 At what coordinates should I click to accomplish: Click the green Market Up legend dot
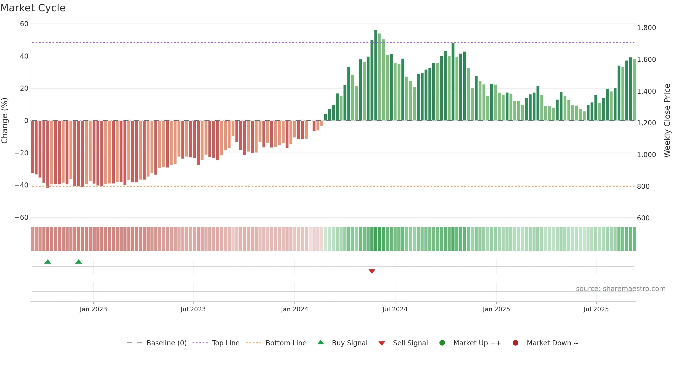442,343
